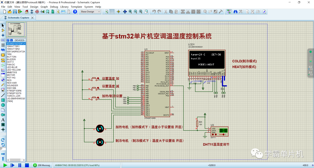Open the Base Design dropdown
314x168 pixels.
coord(90,12)
